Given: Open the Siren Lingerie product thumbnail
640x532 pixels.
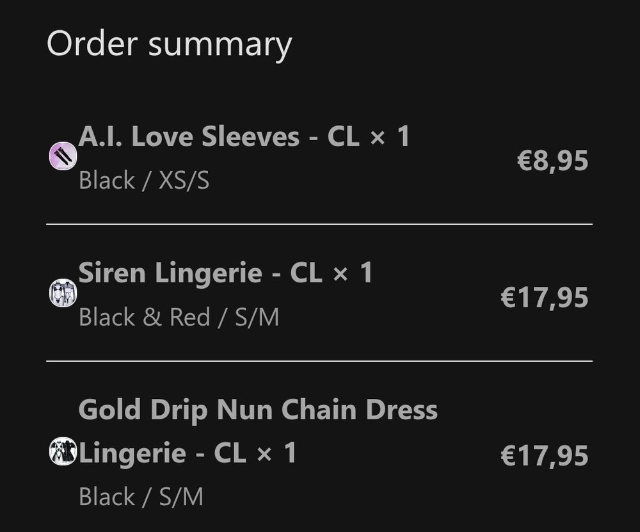Looking at the screenshot, I should [x=63, y=293].
